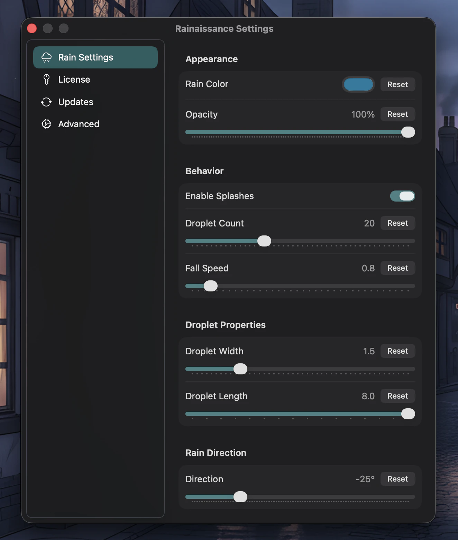Reset the Droplet Width value

click(397, 351)
